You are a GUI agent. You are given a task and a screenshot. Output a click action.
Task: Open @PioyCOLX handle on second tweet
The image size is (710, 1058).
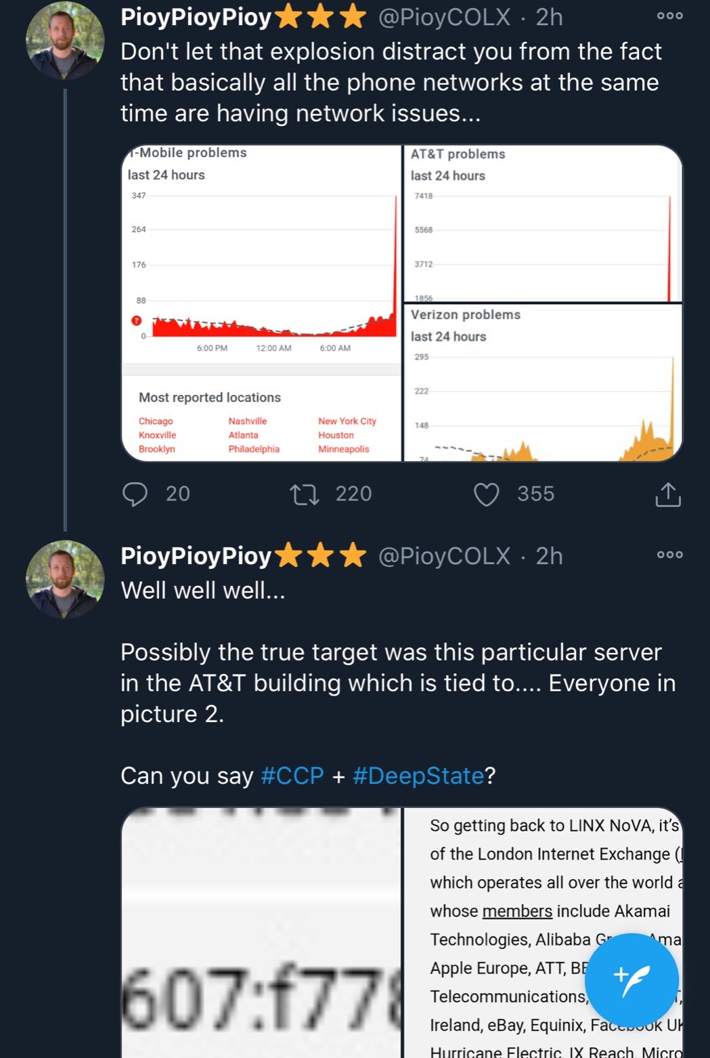pyautogui.click(x=444, y=556)
